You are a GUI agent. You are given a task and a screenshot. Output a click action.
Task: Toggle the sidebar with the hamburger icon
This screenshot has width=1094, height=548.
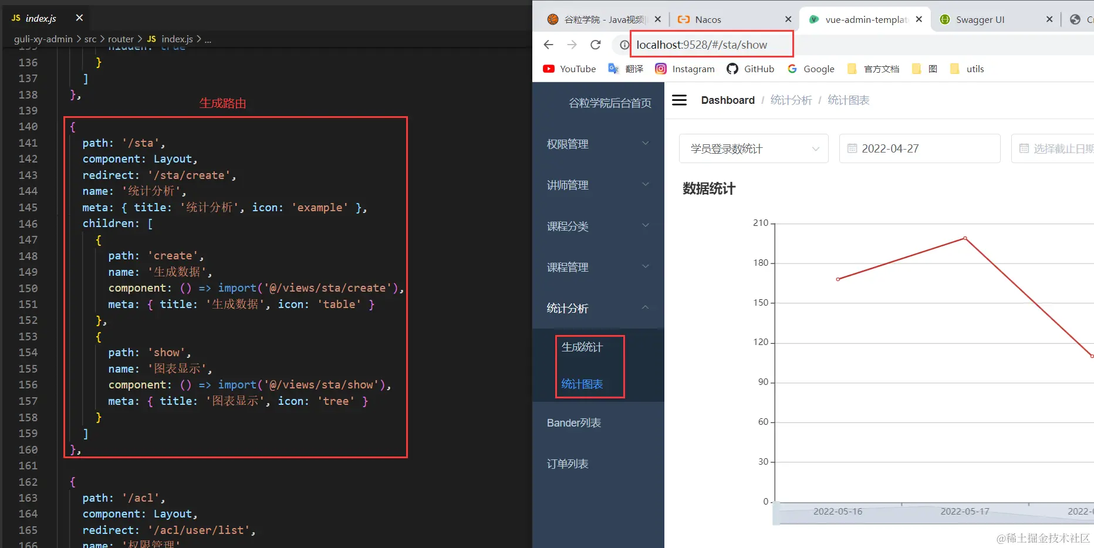(x=679, y=100)
